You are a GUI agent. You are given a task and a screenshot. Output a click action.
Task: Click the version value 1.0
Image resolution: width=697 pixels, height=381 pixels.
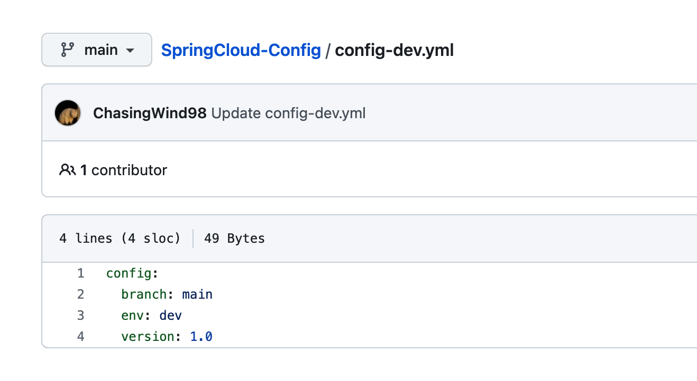(201, 337)
